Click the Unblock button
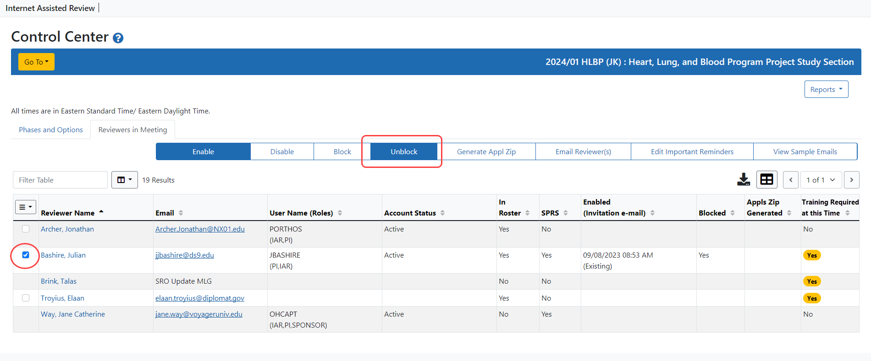 point(404,151)
